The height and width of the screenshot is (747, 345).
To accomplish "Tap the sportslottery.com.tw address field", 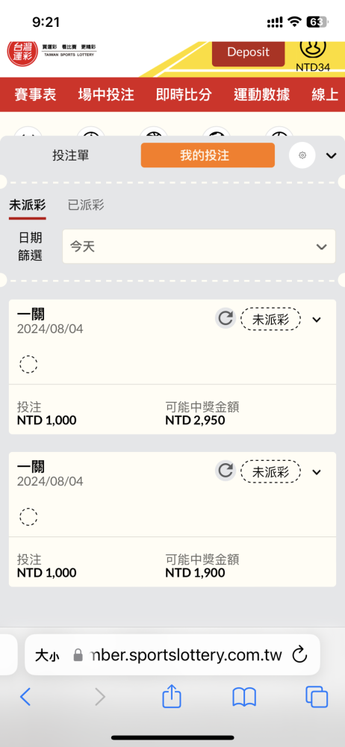I will (x=172, y=654).
